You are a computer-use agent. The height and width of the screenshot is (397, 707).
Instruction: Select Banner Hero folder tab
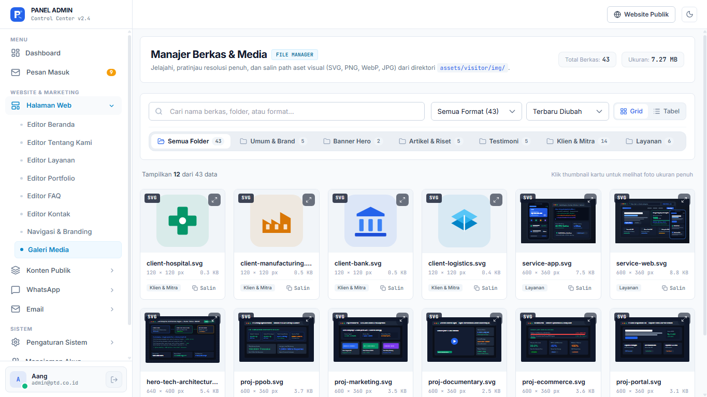tap(352, 141)
